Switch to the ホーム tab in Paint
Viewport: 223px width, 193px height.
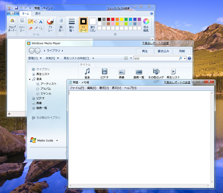[x=25, y=14]
